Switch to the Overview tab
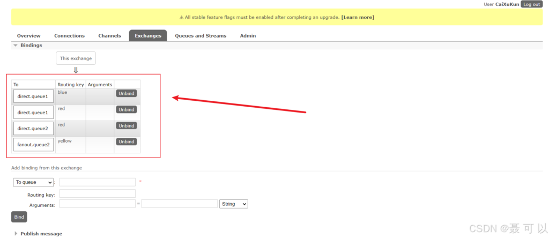 28,36
